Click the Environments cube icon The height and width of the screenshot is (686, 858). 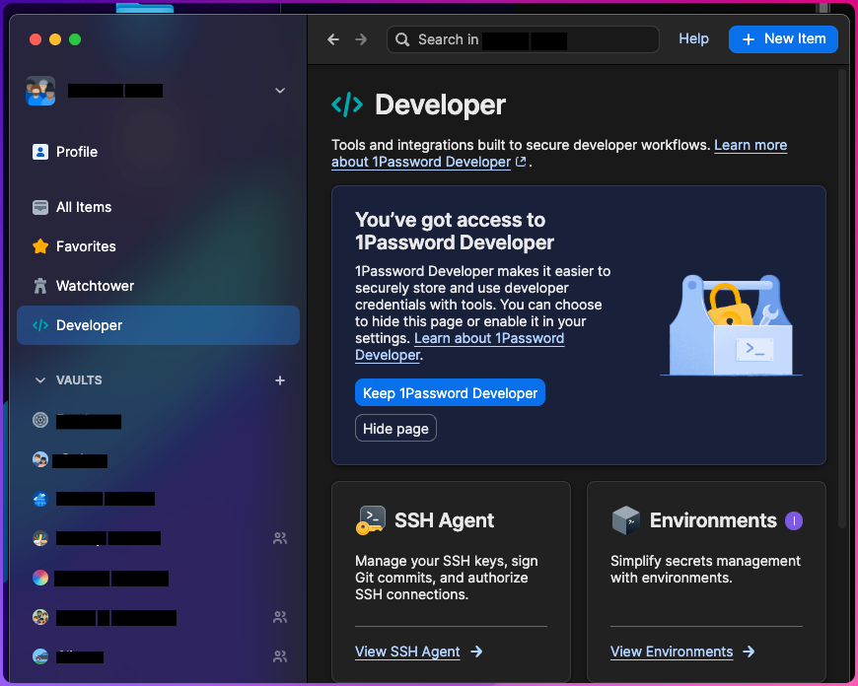626,520
